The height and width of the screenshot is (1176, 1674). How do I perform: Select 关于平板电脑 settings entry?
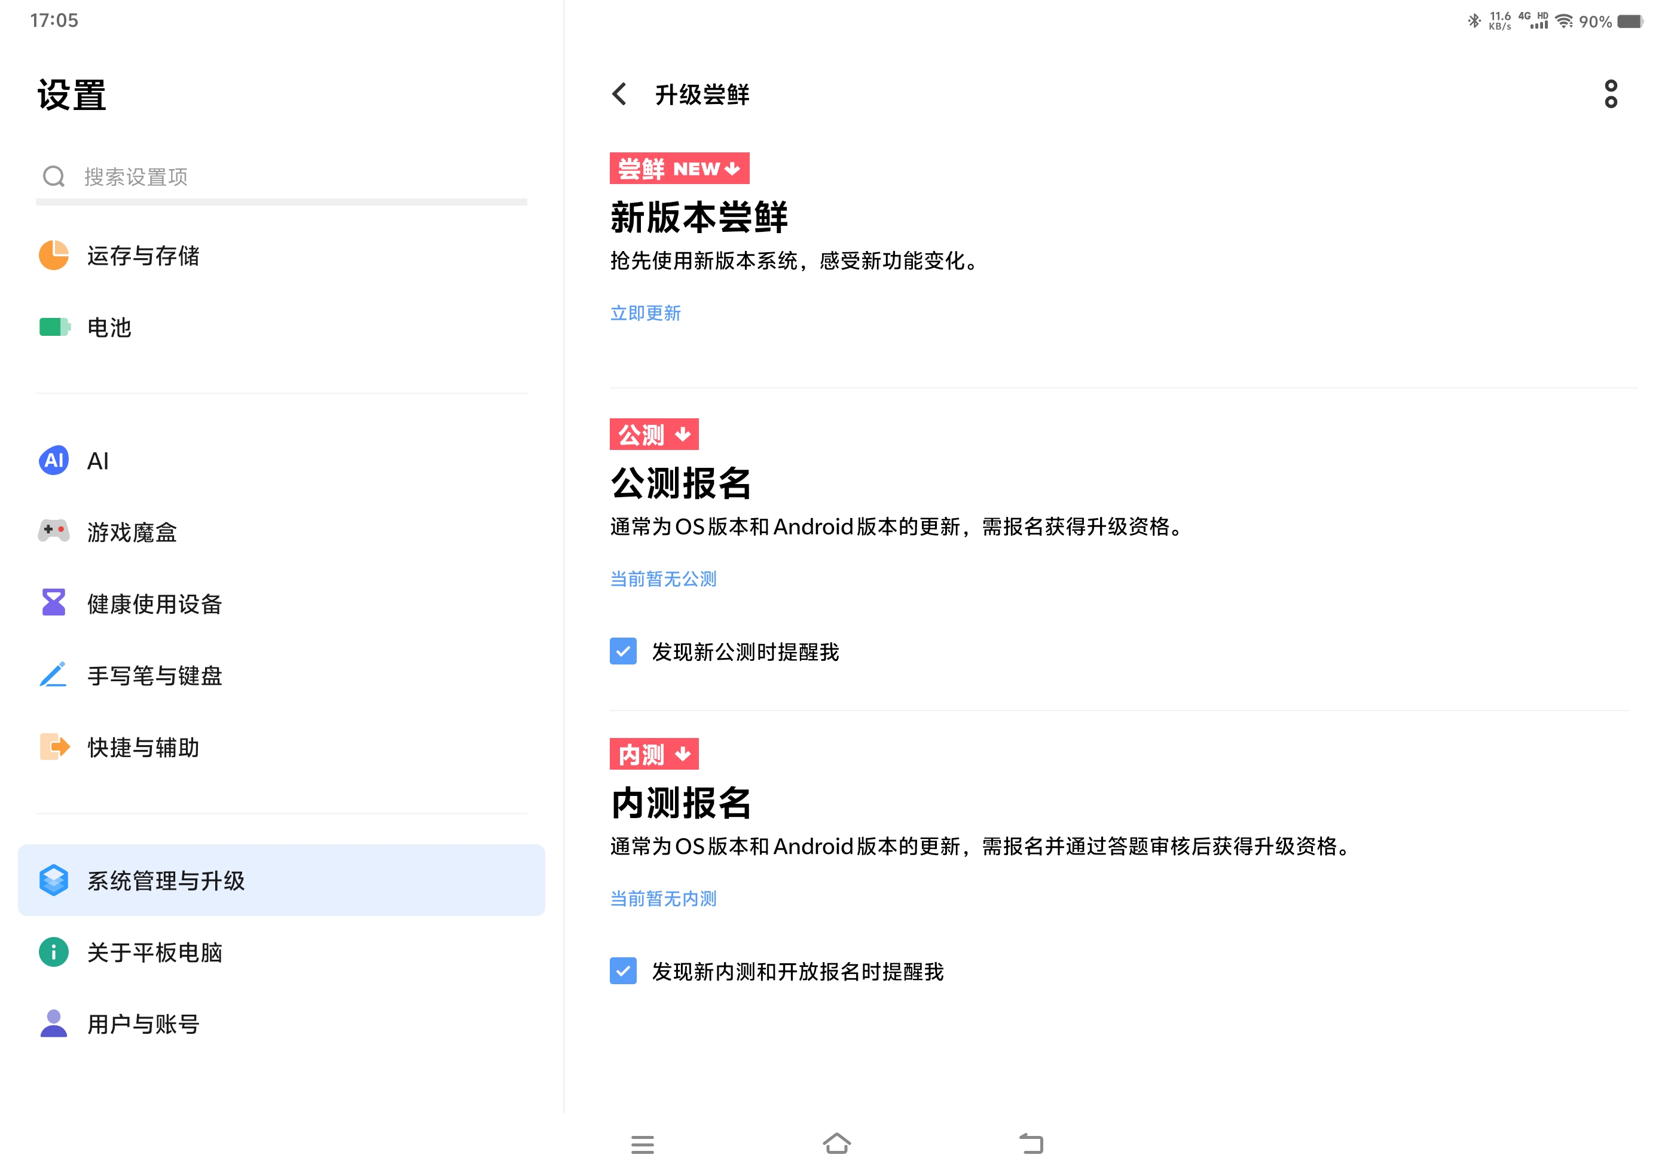coord(282,951)
